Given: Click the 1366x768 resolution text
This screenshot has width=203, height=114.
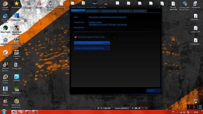Looking at the screenshot, I should point(107,108).
